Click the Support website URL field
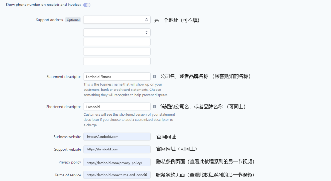331x181 pixels. coord(117,149)
